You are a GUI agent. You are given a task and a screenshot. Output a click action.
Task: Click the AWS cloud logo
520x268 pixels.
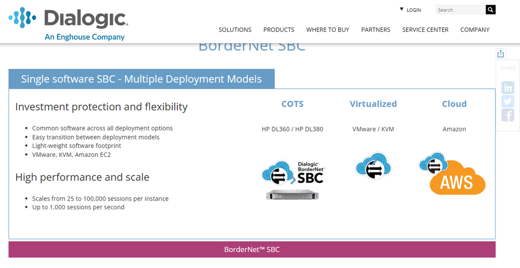[x=452, y=173]
